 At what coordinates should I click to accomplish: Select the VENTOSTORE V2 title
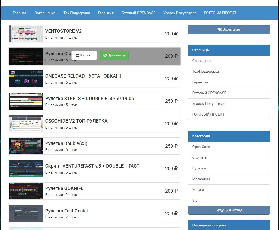click(x=63, y=31)
